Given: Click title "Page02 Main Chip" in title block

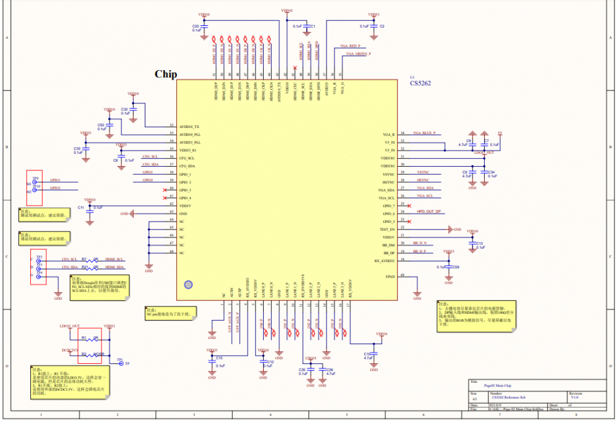Looking at the screenshot, I should pyautogui.click(x=497, y=386).
